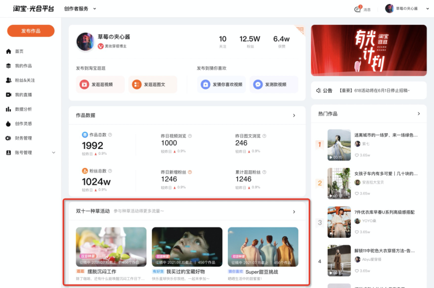Expand the account dropdown arrow top right
Viewport: 434px width, 288px height.
428,9
